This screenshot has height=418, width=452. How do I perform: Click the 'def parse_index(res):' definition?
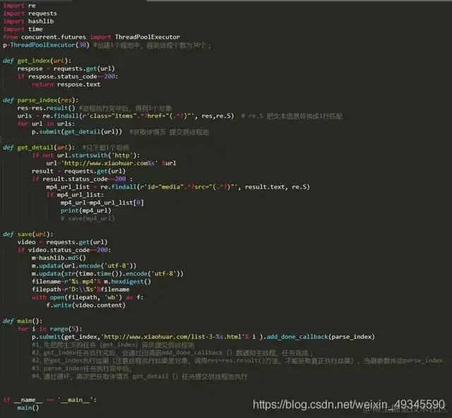[x=41, y=100]
